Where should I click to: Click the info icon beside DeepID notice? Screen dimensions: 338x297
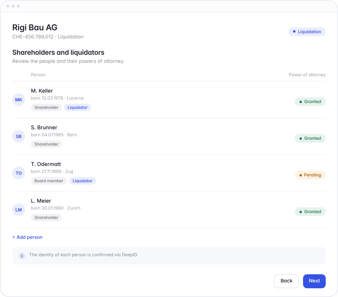pyautogui.click(x=22, y=256)
